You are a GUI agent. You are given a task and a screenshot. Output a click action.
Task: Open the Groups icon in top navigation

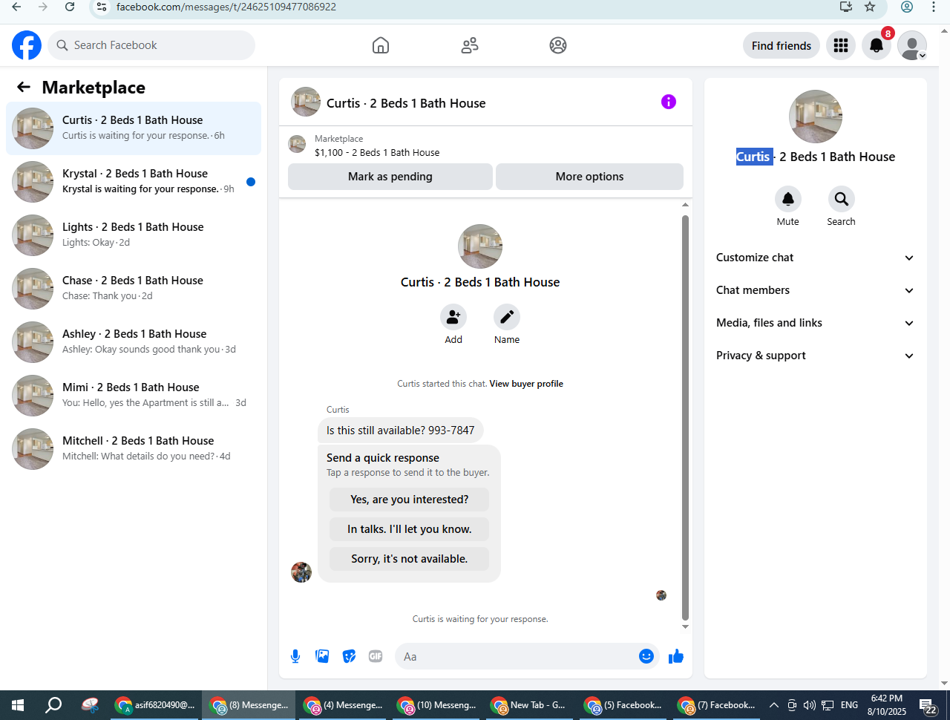coord(558,45)
